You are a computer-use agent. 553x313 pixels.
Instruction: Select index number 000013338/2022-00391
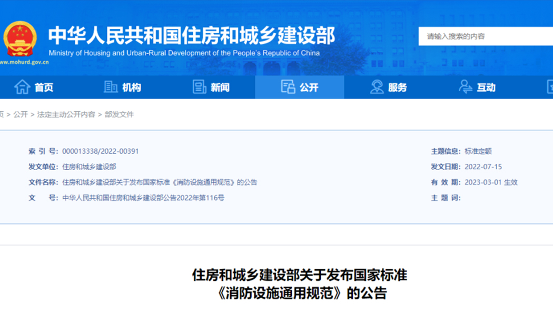point(101,151)
